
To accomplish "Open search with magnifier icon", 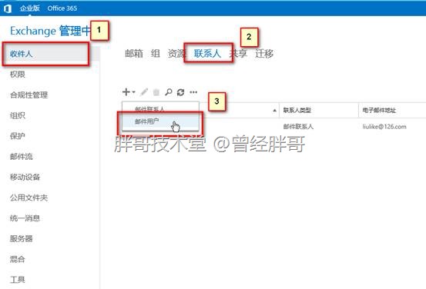I will [169, 92].
